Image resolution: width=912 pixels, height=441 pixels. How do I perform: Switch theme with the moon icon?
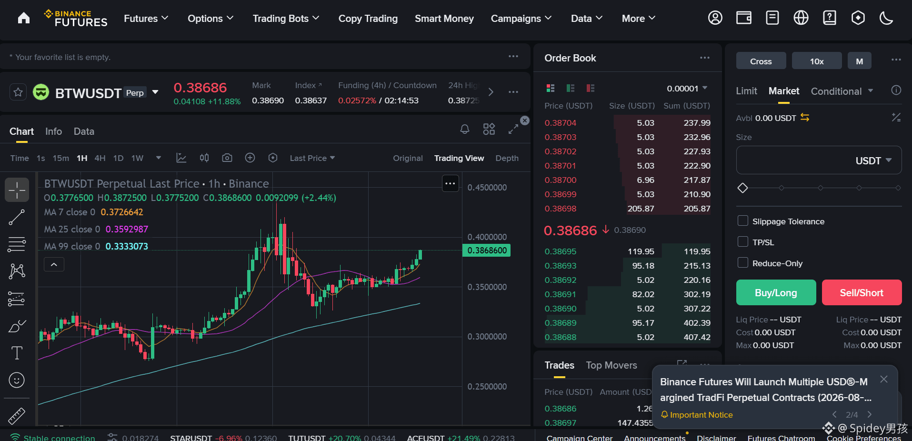(x=886, y=18)
